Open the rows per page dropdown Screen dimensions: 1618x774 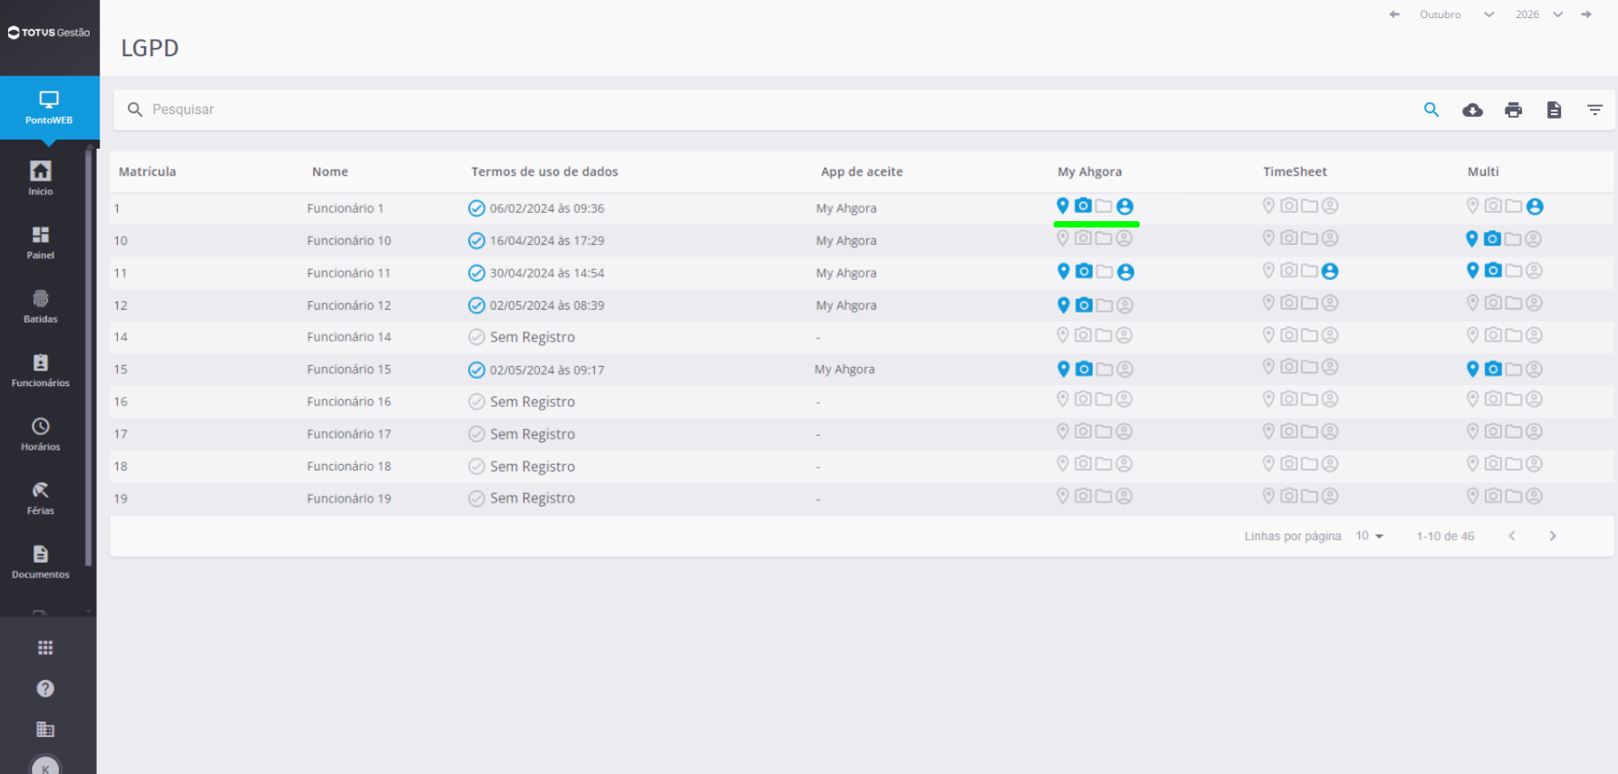1370,536
